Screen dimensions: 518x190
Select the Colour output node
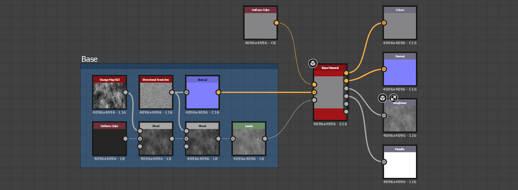pos(400,23)
